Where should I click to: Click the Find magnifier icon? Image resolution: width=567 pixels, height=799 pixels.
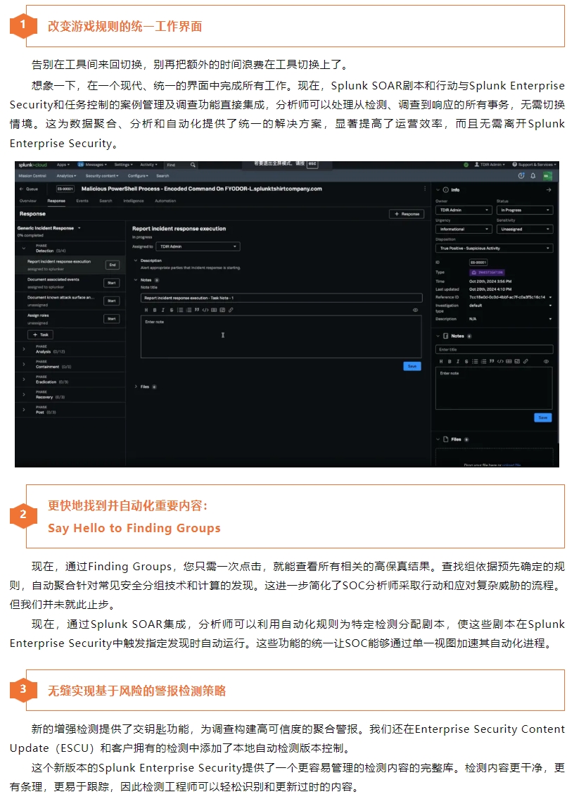coord(193,165)
